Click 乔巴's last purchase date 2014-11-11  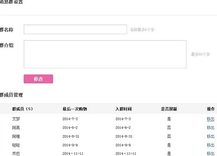click(73, 153)
